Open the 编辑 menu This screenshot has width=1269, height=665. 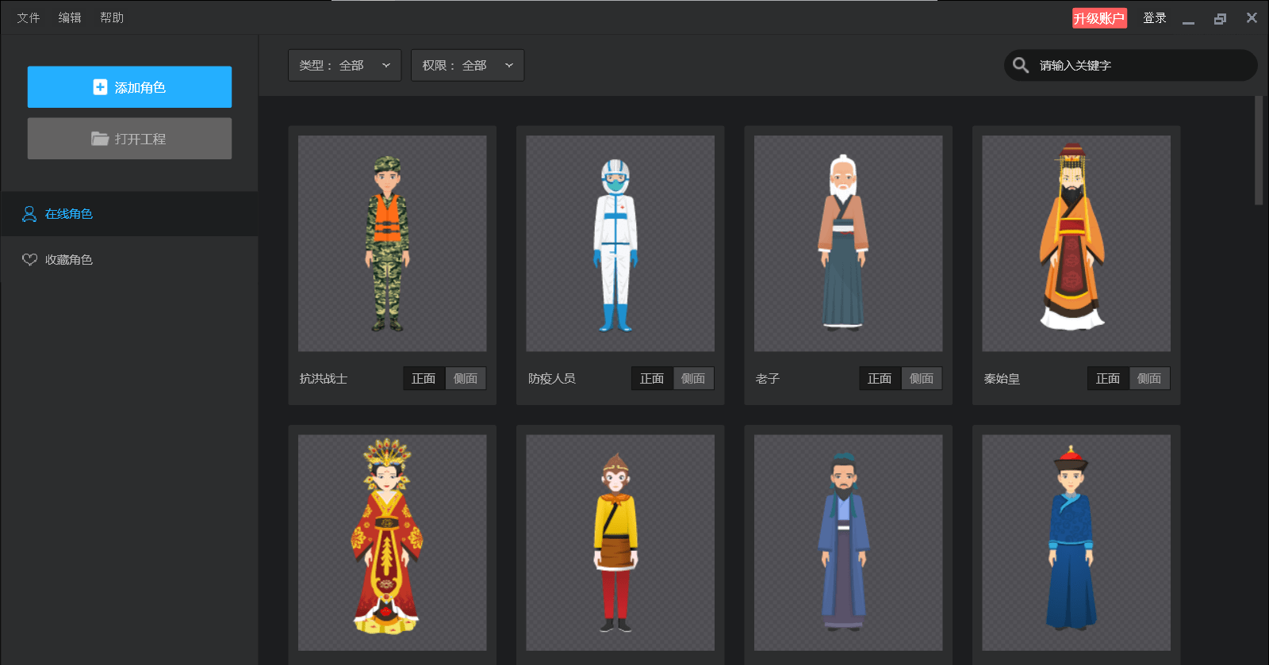70,17
